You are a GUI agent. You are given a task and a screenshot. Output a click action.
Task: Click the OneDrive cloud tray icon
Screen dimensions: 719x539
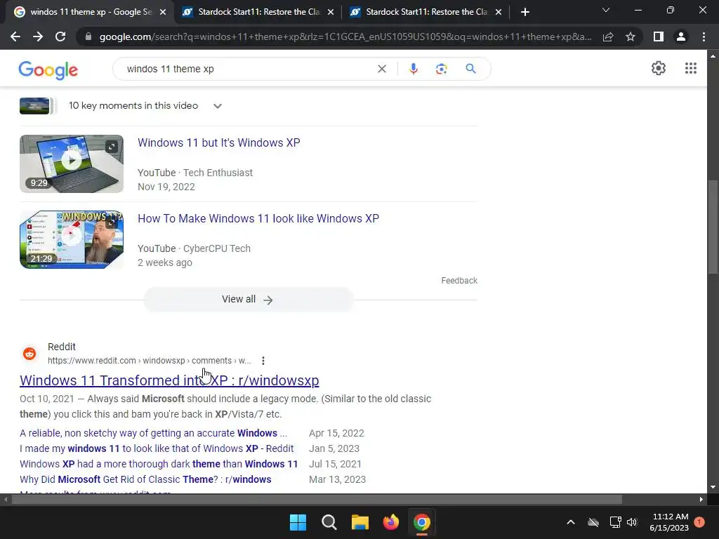593,522
